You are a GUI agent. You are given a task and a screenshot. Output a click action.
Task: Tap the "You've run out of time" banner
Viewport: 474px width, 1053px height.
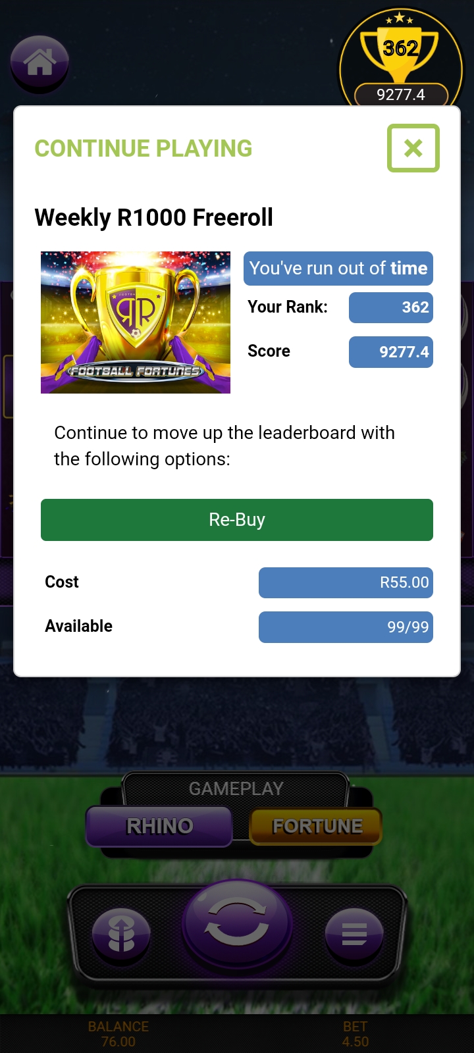pos(338,269)
